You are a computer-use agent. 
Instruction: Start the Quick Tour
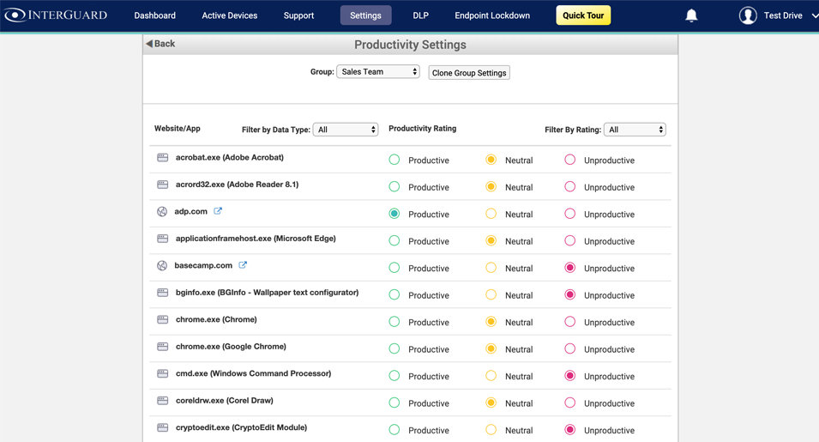(x=583, y=15)
